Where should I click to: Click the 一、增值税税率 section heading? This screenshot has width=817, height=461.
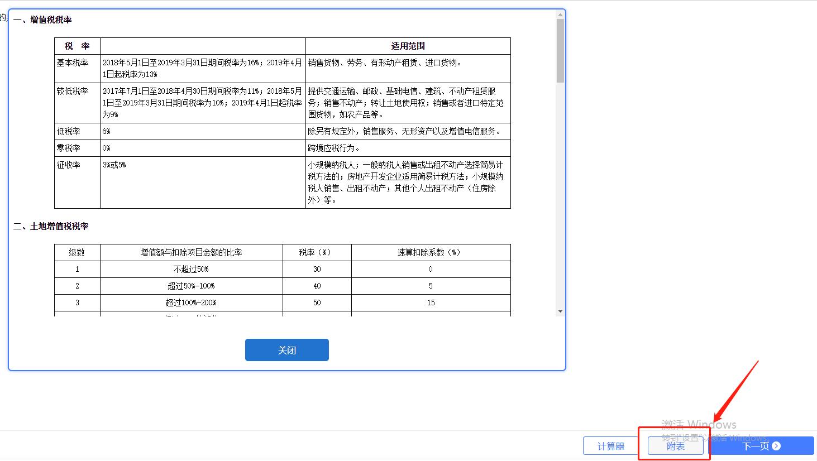[x=42, y=20]
